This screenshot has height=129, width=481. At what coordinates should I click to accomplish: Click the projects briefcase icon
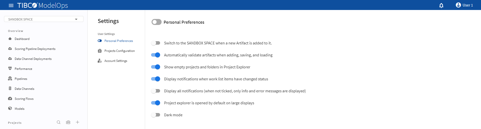tap(68, 122)
